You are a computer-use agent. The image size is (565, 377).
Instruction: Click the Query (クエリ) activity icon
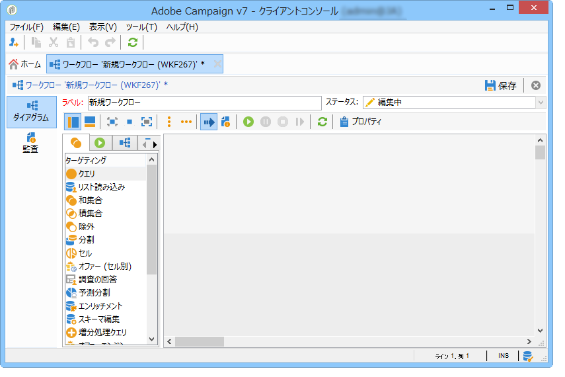[71, 174]
